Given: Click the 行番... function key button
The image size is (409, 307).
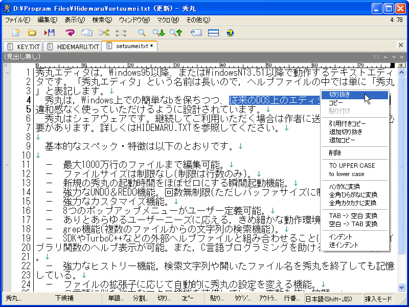Looking at the screenshot, I should pos(291,298).
